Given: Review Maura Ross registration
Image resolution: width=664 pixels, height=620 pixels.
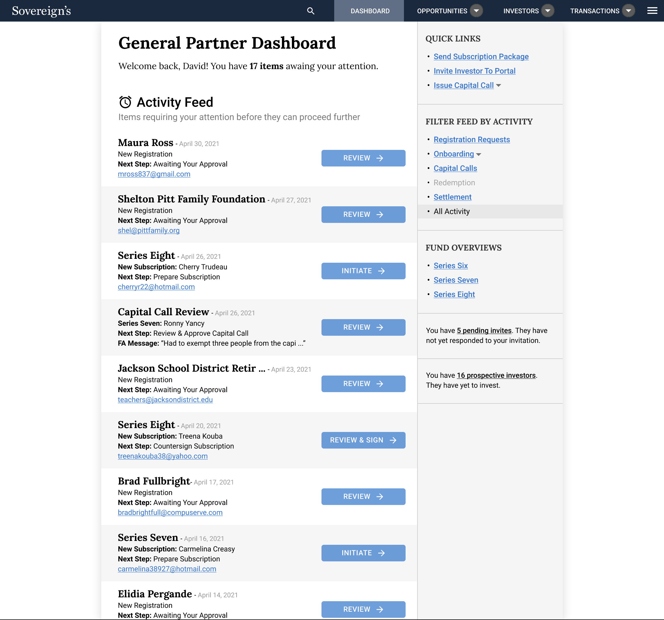Looking at the screenshot, I should tap(363, 158).
